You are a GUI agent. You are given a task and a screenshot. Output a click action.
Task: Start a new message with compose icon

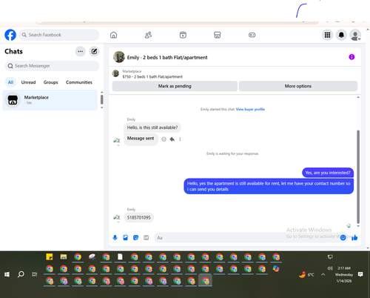point(94,51)
